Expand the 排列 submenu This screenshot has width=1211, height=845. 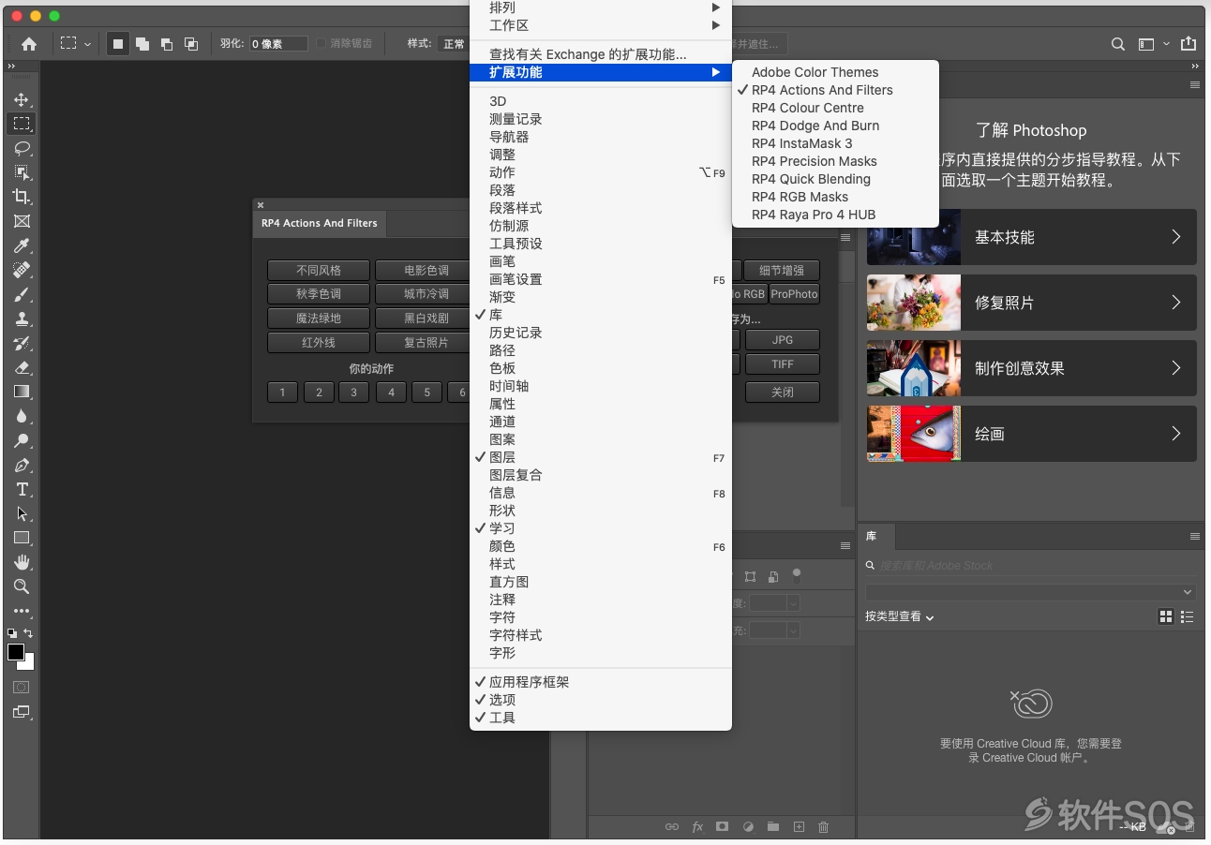600,7
